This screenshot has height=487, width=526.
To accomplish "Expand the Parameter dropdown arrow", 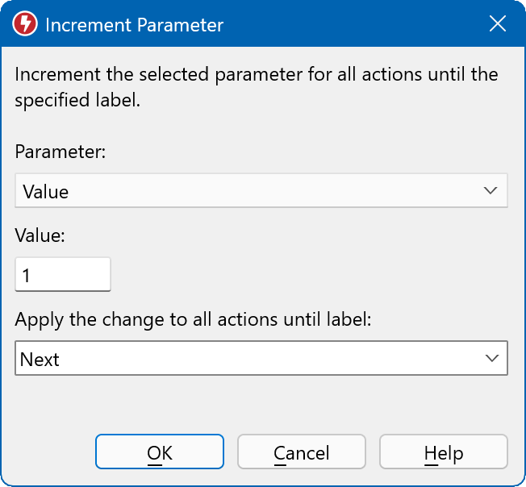I will click(490, 191).
